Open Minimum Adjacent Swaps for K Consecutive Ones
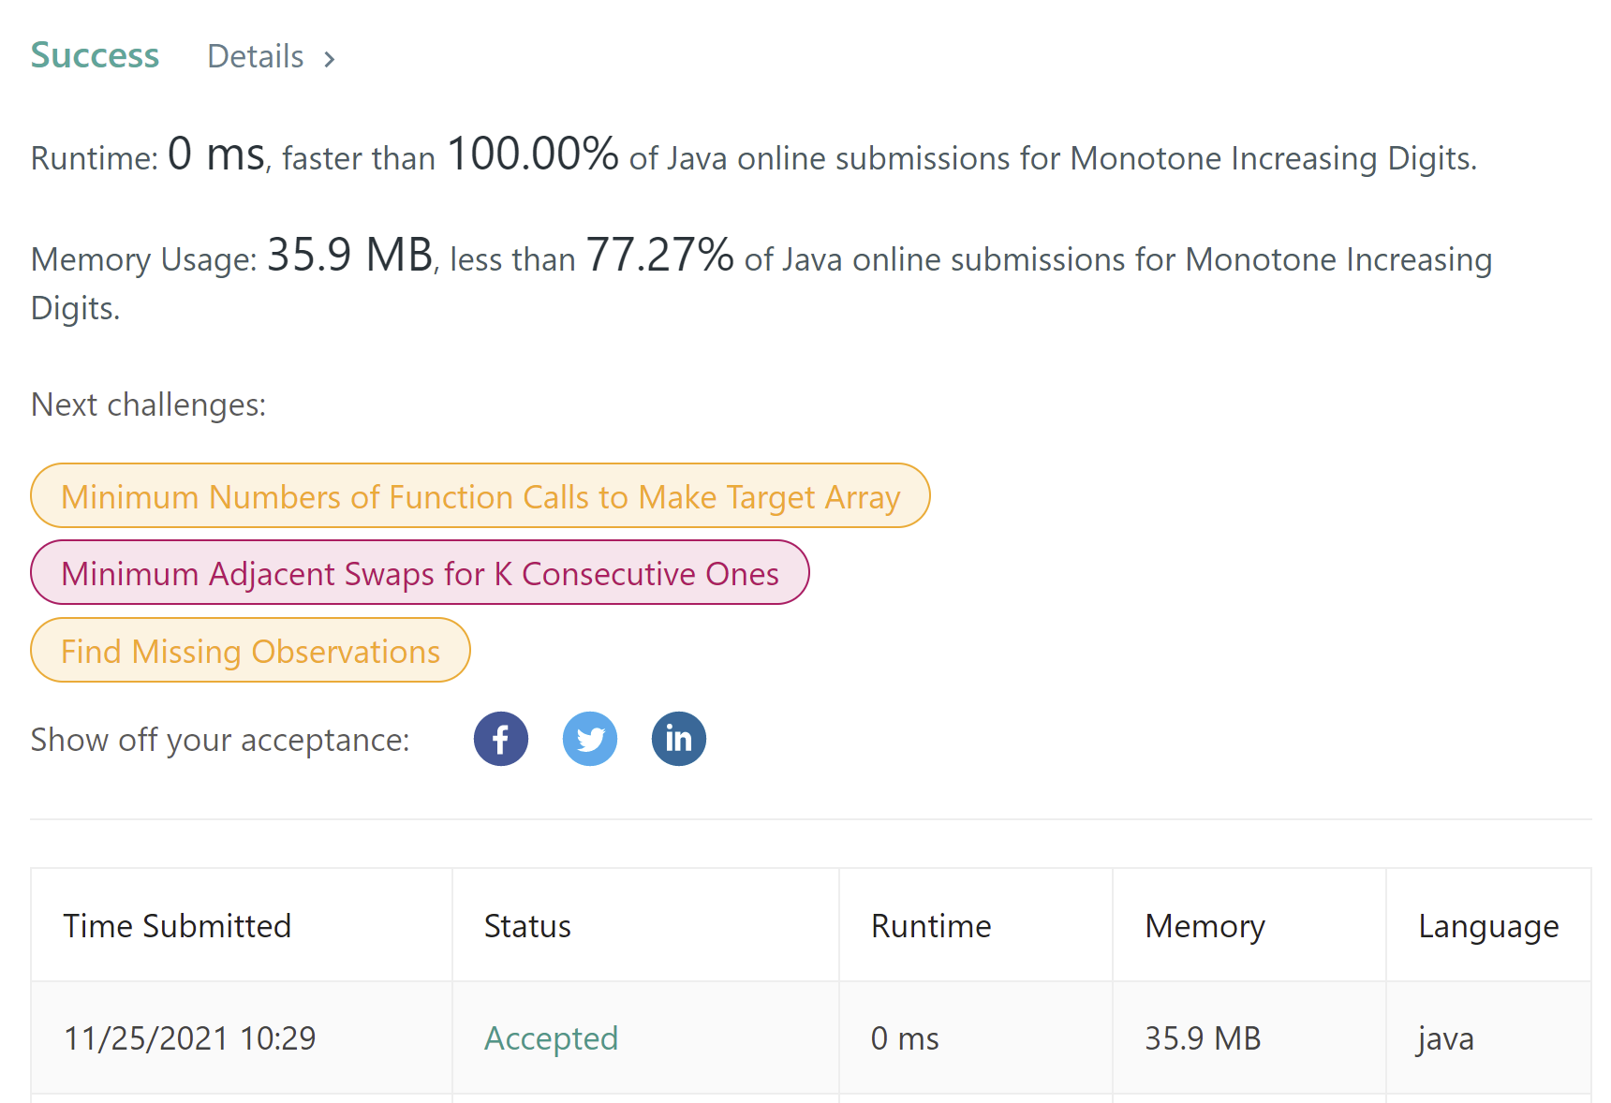The height and width of the screenshot is (1103, 1611). (420, 573)
